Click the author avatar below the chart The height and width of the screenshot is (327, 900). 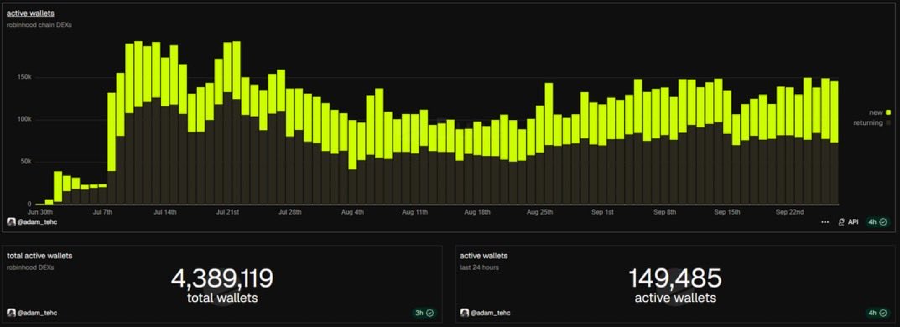10,221
